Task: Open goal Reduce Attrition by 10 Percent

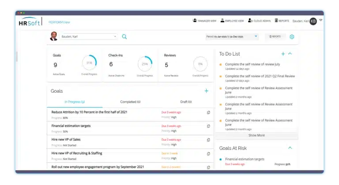Action: click(89, 112)
